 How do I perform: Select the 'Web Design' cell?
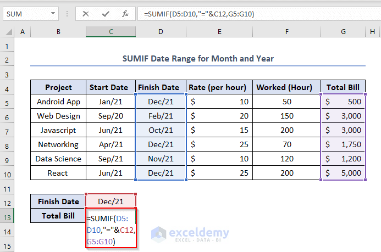point(58,116)
